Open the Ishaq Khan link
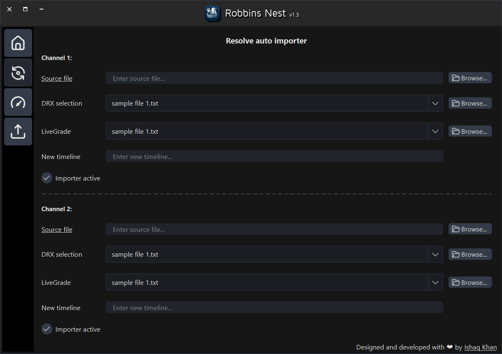 tap(480, 347)
